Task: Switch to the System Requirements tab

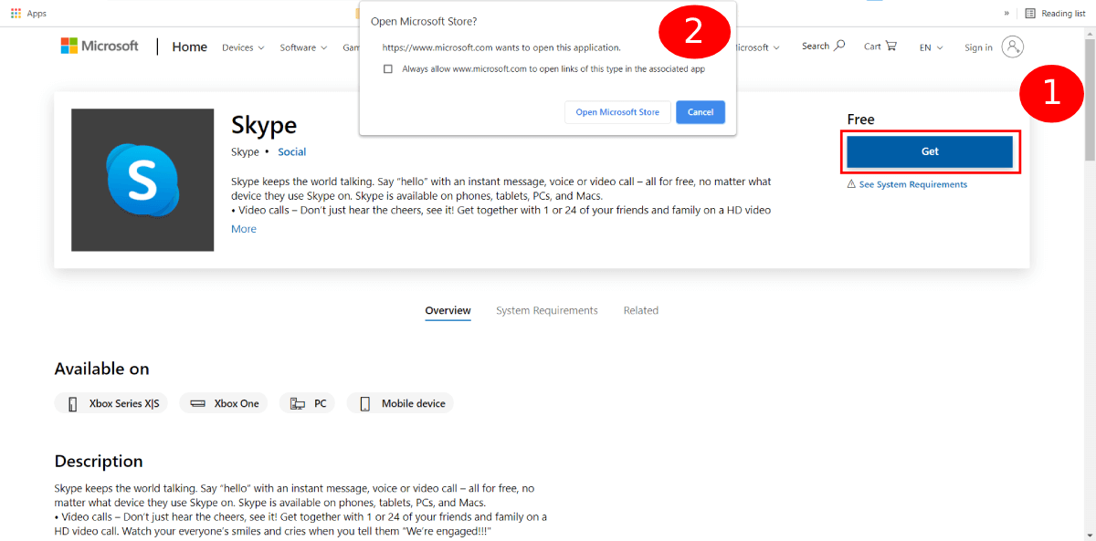Action: tap(547, 310)
